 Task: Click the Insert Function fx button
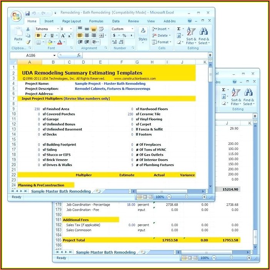pyautogui.click(x=79, y=55)
